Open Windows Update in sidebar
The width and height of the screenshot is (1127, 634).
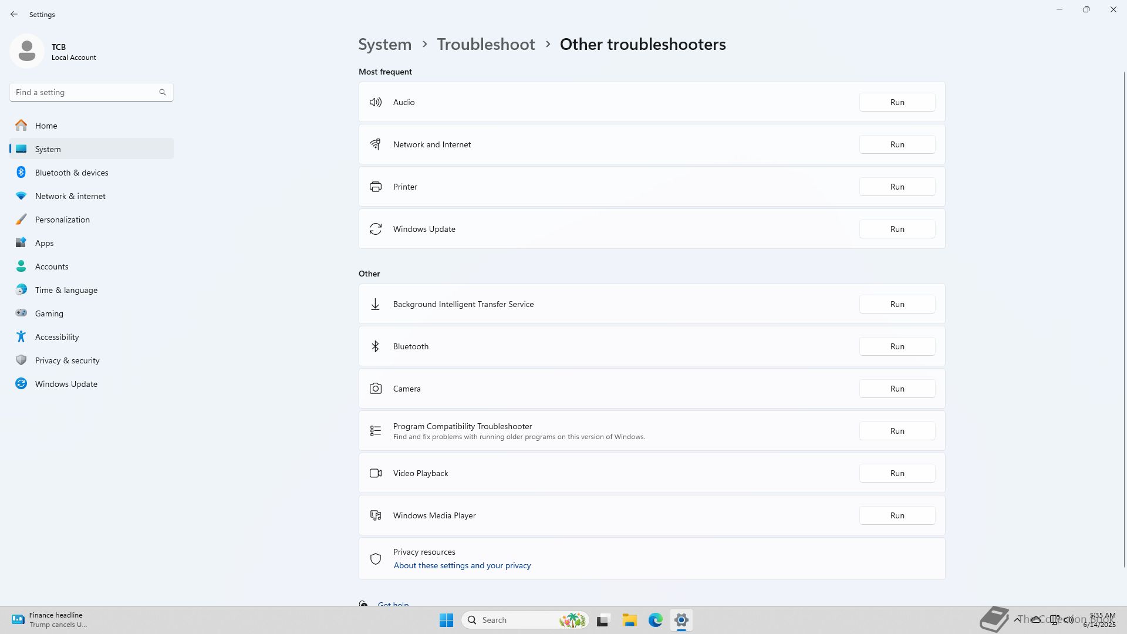click(x=66, y=384)
